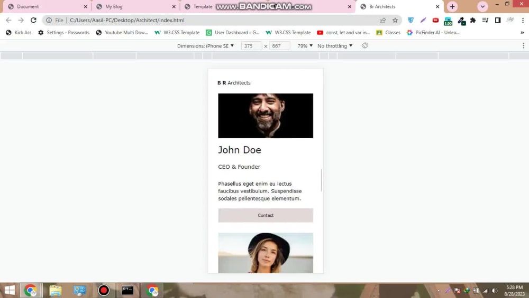529x298 pixels.
Task: Open the tab search dropdown
Action: [x=482, y=6]
